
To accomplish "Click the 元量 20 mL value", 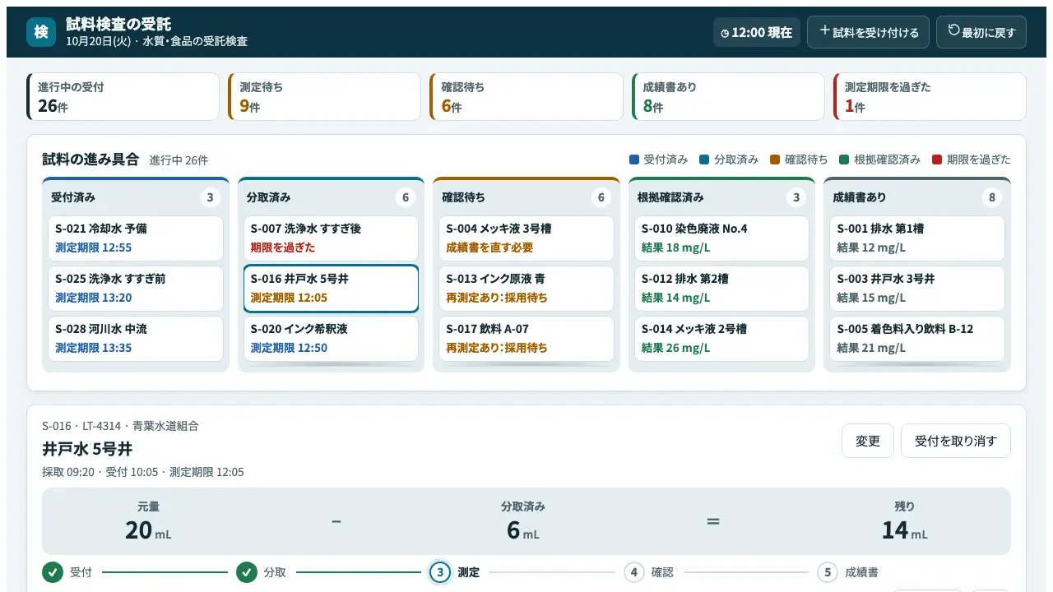I will 149,530.
